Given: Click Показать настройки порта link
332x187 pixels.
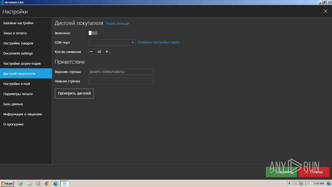Looking at the screenshot, I should click(x=158, y=42).
